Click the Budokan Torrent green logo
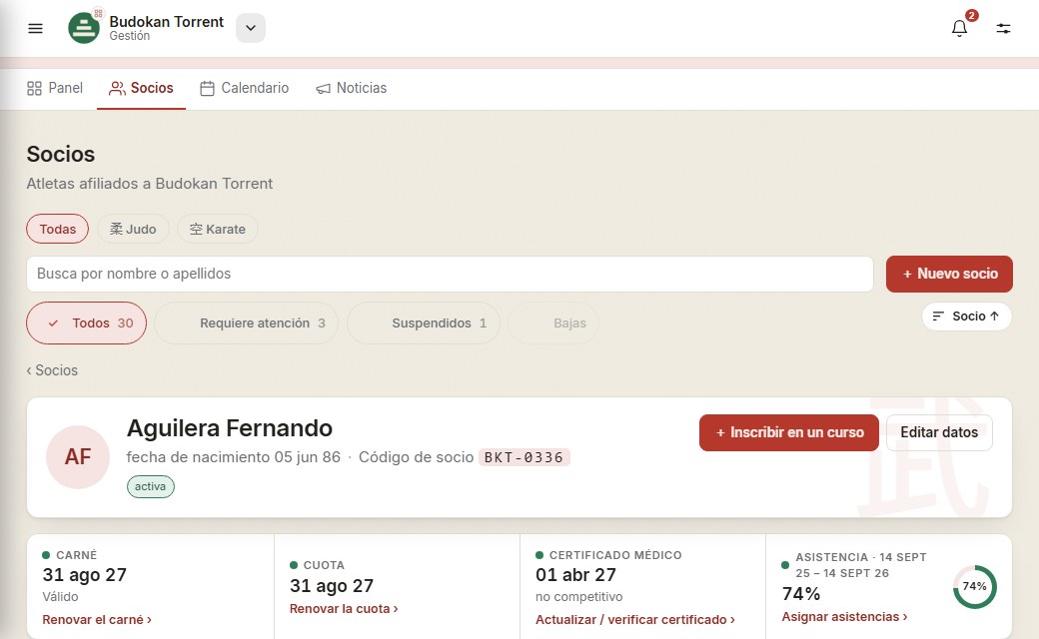Viewport: 1039px width, 639px height. point(84,28)
